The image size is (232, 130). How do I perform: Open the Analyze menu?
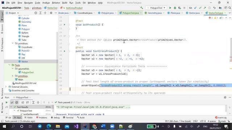tap(46, 3)
